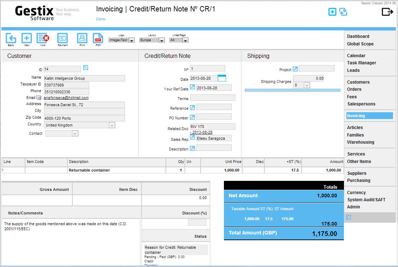Click the customer ID search magnifier icon
Screen dimensions: 398x267
point(86,68)
